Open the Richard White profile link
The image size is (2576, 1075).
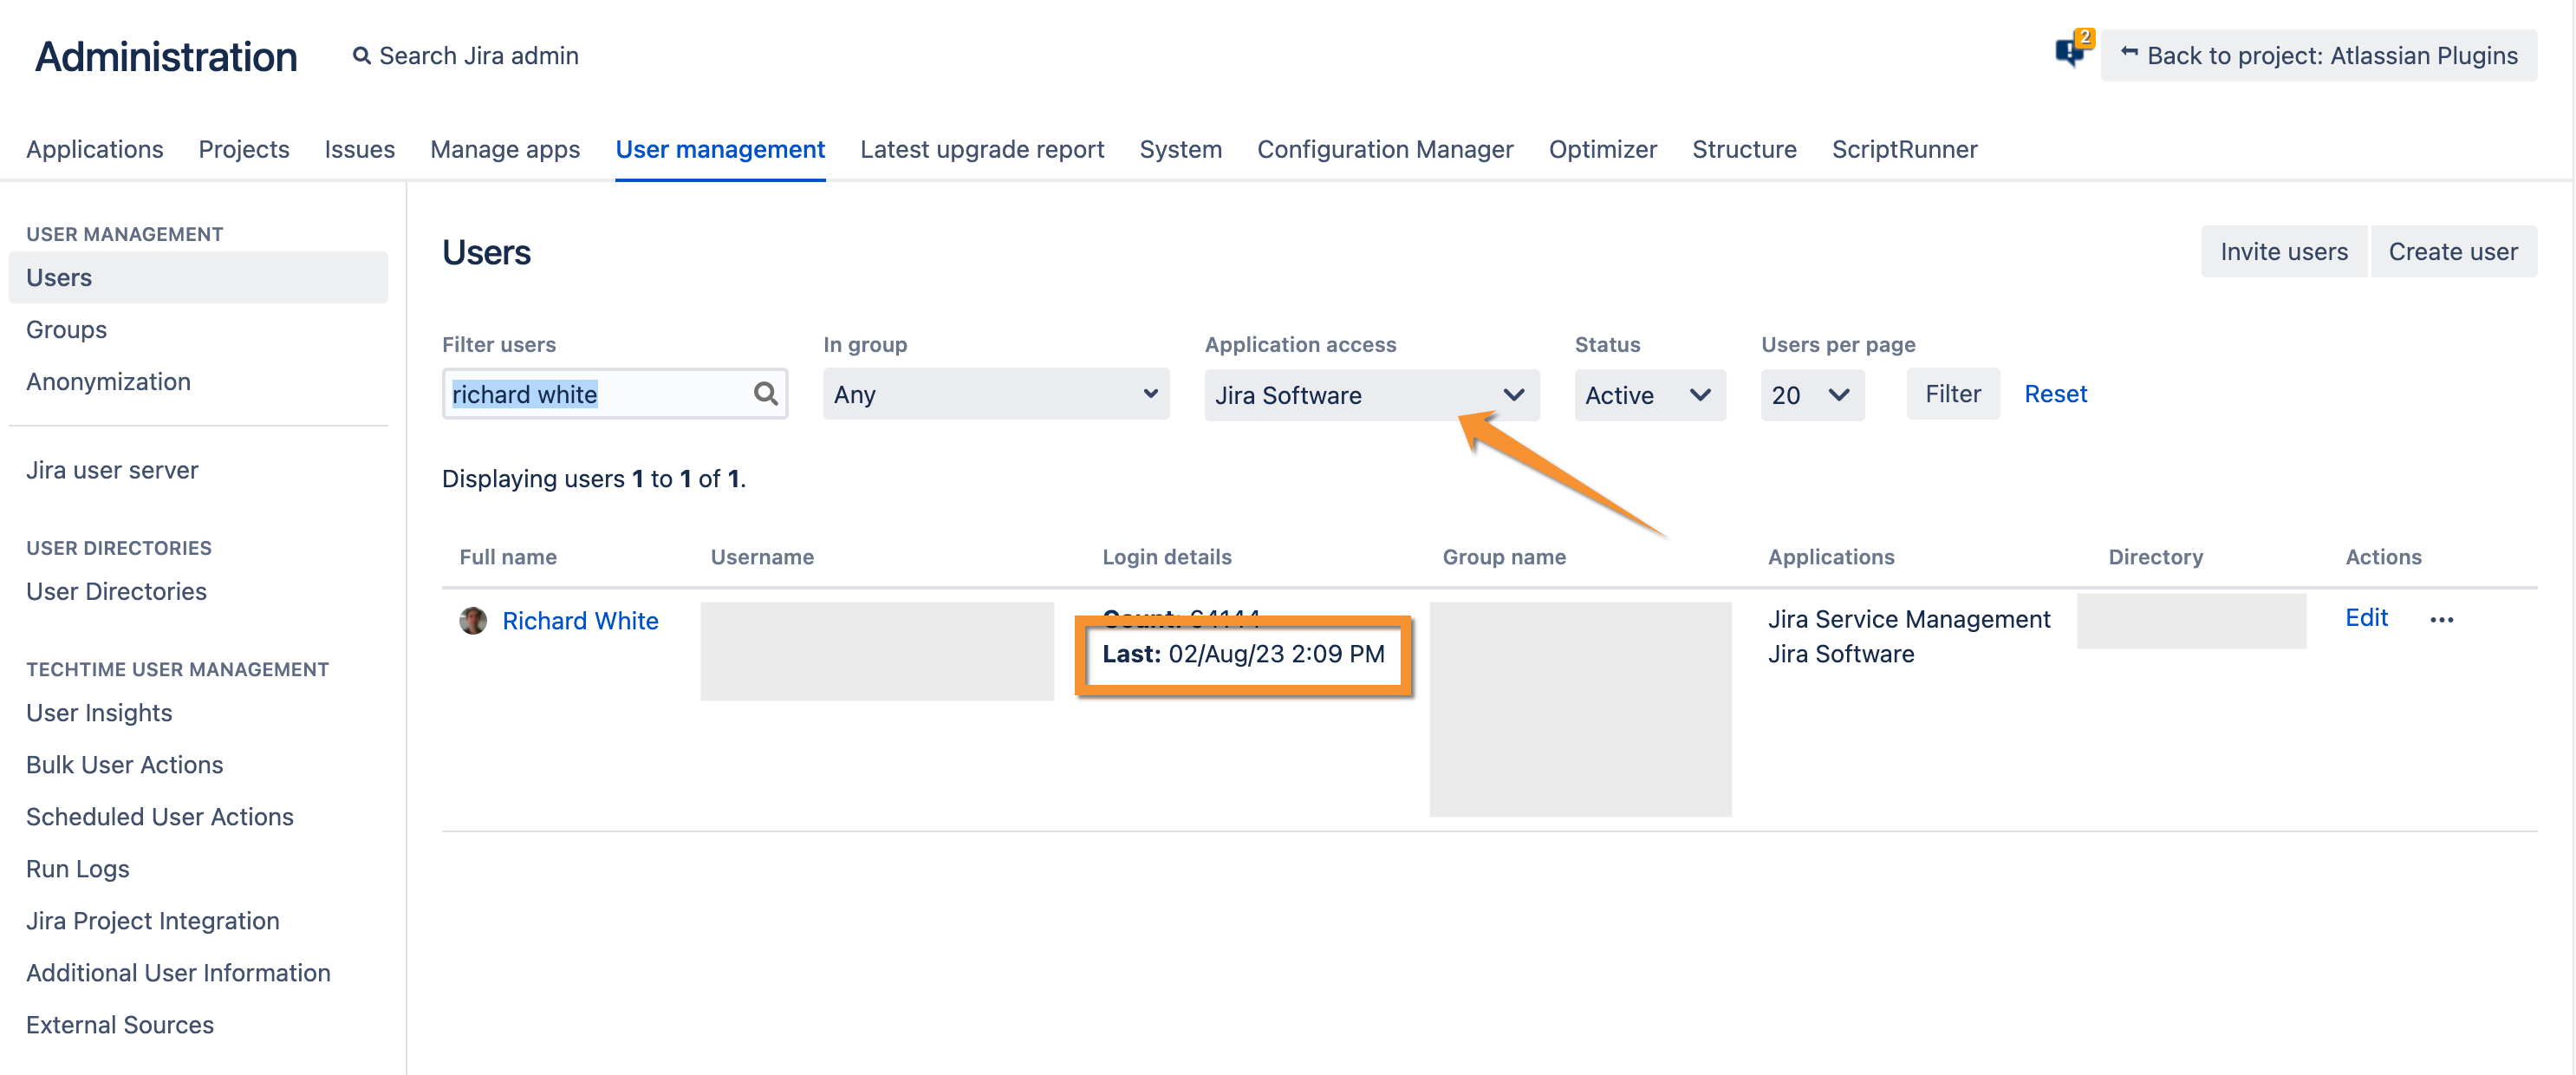580,621
